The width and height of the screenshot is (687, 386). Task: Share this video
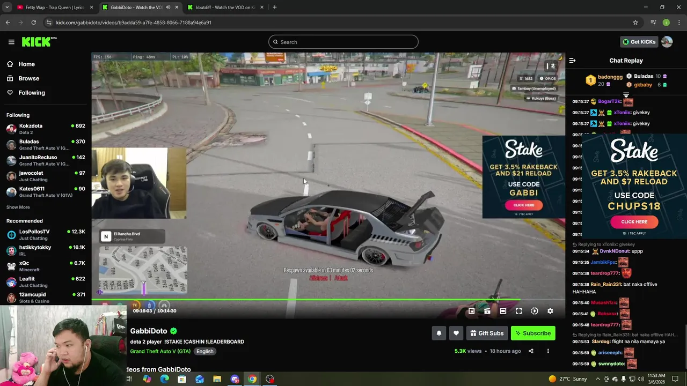coord(531,351)
